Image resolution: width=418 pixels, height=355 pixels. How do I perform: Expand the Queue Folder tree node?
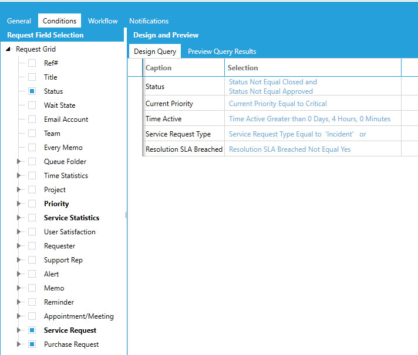click(19, 162)
